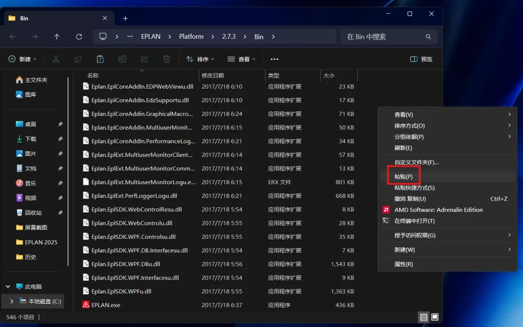
Task: Open 分组依据(P) submenu in context menu
Action: pyautogui.click(x=447, y=137)
